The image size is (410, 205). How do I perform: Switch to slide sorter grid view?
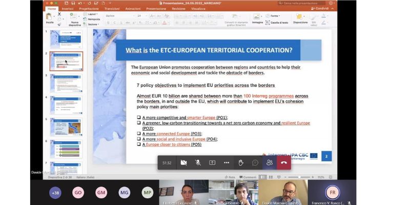271,177
